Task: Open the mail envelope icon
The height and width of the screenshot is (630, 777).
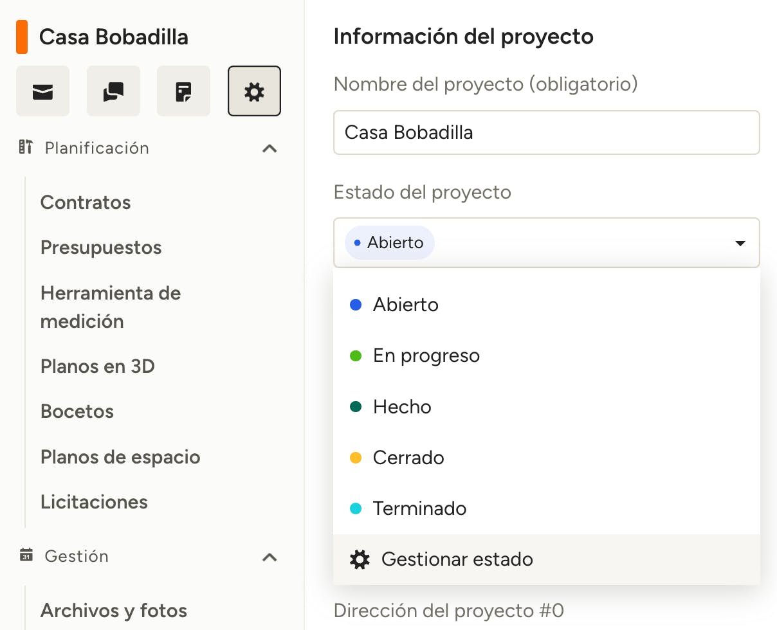Action: click(42, 91)
